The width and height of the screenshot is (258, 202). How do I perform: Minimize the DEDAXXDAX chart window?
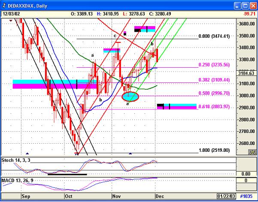[237, 6]
